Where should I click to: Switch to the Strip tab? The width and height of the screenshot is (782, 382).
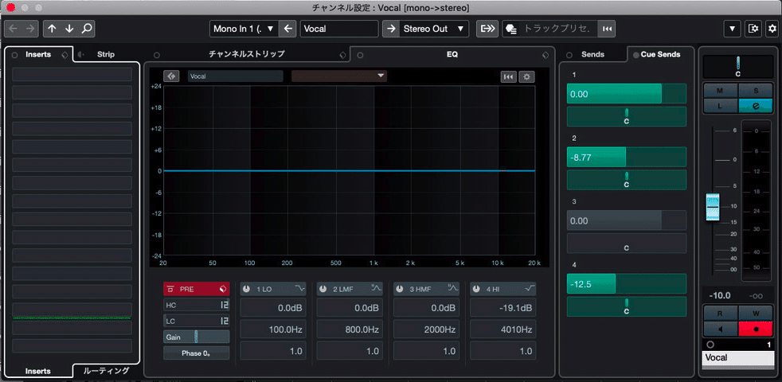105,54
